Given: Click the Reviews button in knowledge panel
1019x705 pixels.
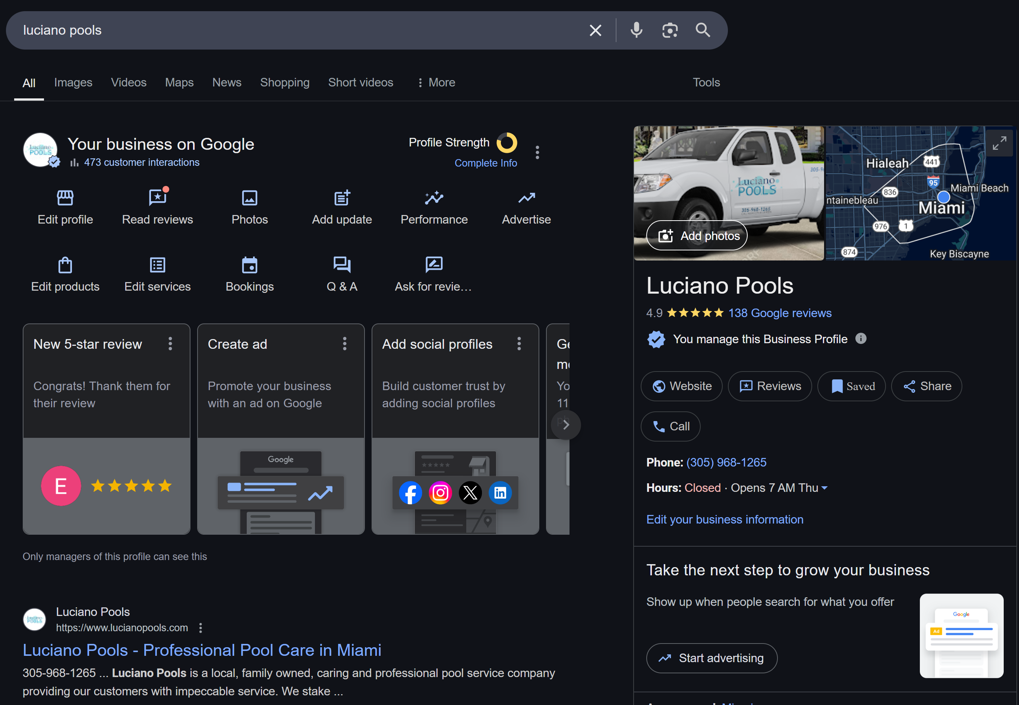Looking at the screenshot, I should [x=770, y=386].
